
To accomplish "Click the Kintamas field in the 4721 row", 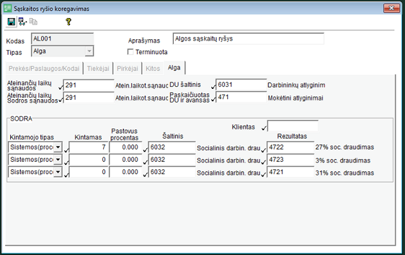I will click(89, 172).
